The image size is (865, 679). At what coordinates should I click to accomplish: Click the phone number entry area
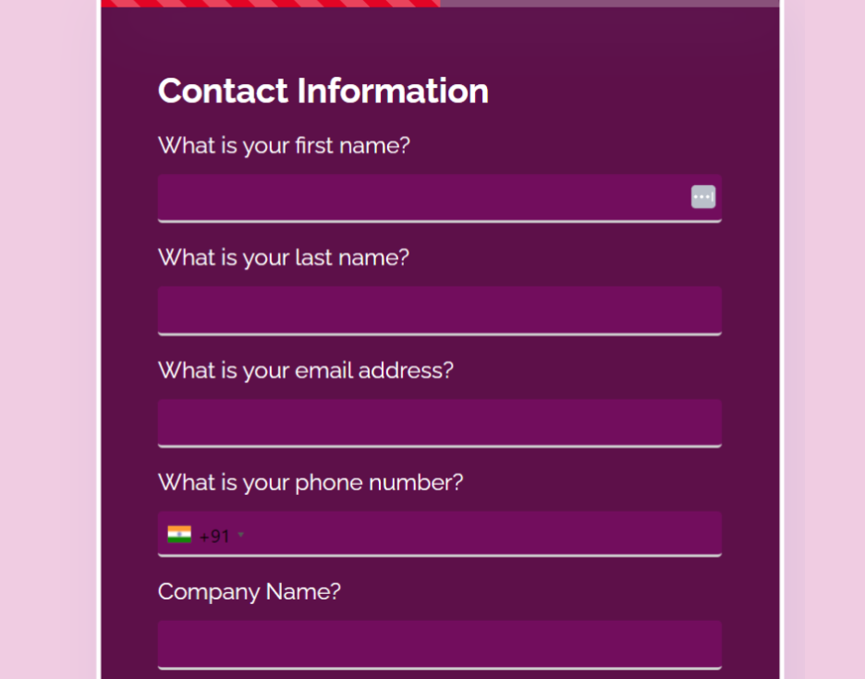[482, 535]
